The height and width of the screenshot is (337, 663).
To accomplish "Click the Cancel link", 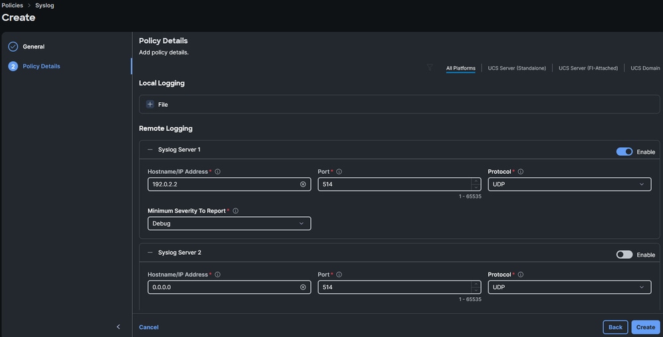I will [149, 327].
